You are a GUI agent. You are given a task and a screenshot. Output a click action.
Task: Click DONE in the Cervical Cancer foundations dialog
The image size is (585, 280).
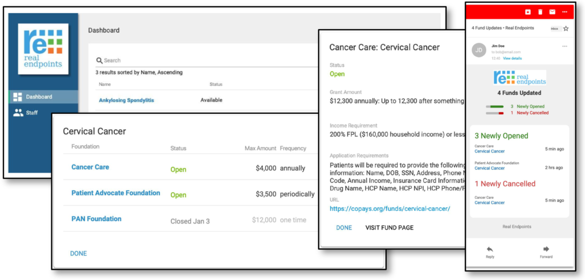78,254
